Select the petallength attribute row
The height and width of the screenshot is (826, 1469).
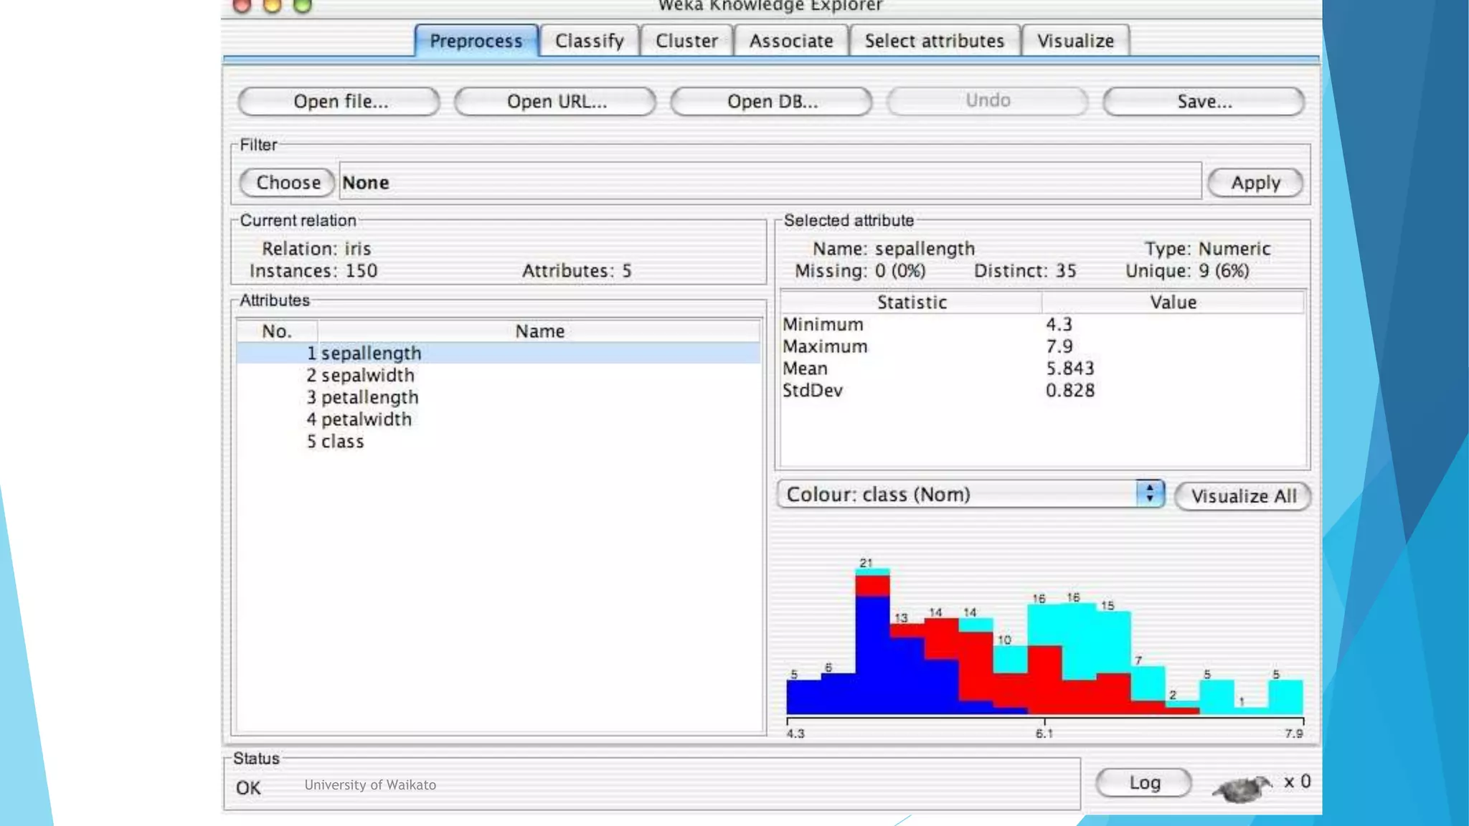point(369,397)
